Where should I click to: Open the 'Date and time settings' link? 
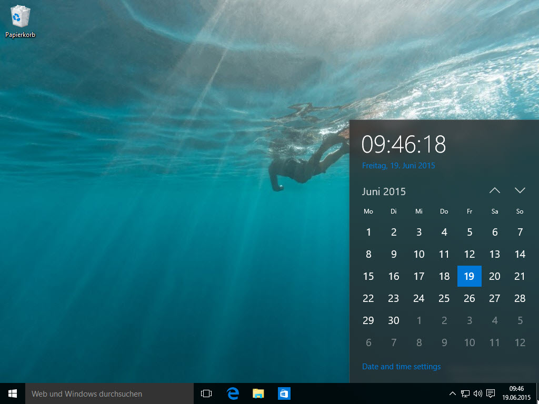click(401, 367)
